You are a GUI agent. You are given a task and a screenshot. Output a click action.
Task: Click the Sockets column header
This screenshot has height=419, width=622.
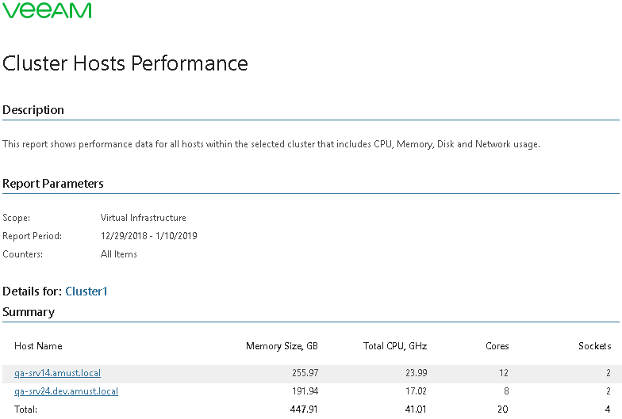(x=595, y=346)
